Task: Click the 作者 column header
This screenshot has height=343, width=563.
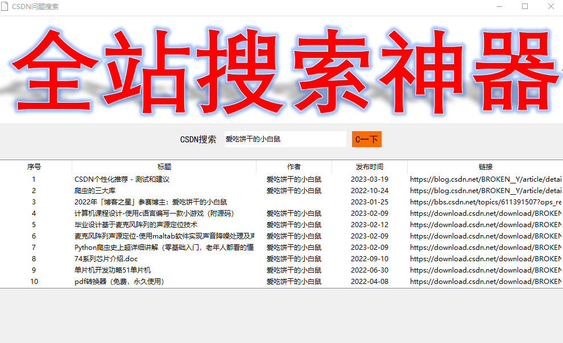Action: [x=293, y=166]
